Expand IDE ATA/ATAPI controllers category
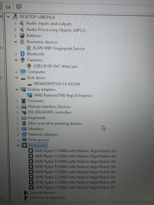Screen dimensions: 154x205 click(x=17, y=112)
